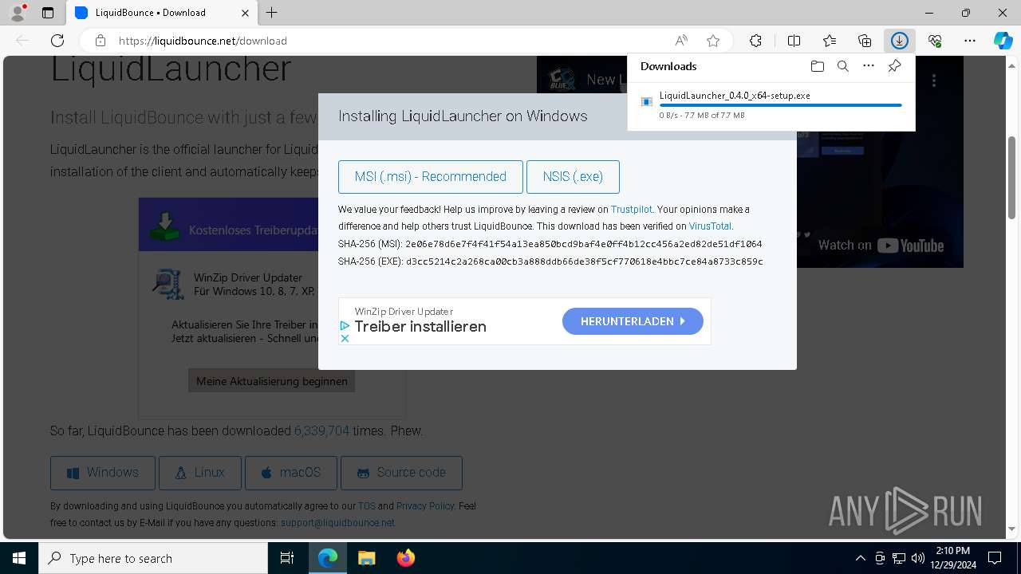Open Watch on YouTube video link
The width and height of the screenshot is (1021, 574).
881,246
